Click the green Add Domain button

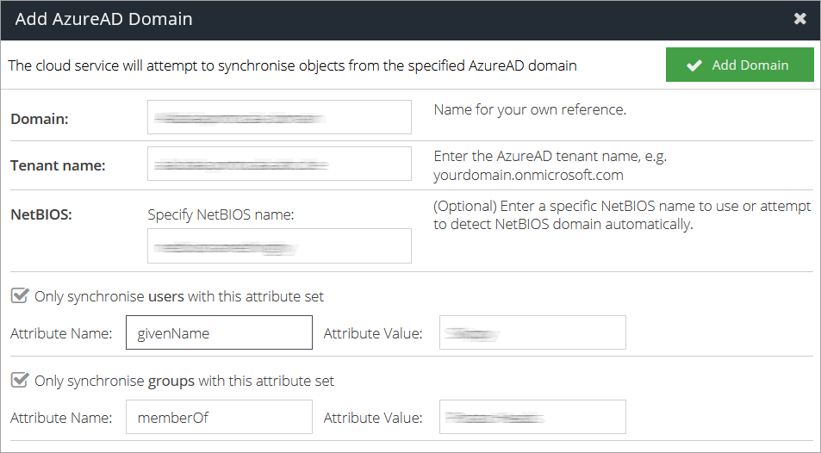click(739, 65)
